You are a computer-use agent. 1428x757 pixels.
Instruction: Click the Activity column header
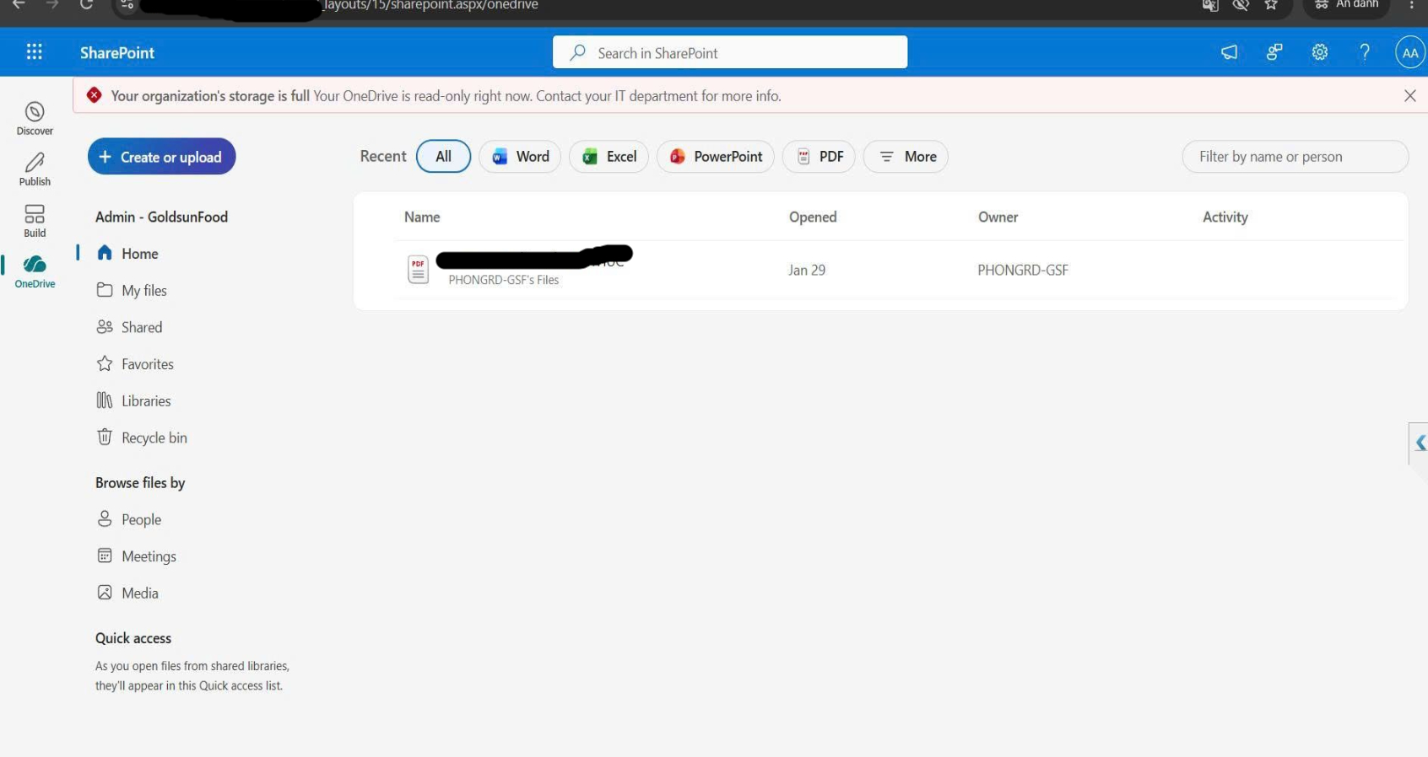point(1225,217)
